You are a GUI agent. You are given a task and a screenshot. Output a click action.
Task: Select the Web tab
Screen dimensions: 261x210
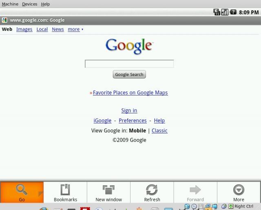(x=7, y=29)
